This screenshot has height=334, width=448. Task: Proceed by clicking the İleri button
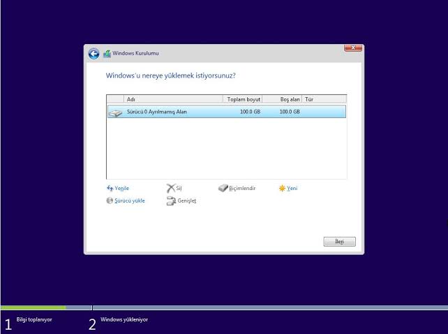pos(339,242)
